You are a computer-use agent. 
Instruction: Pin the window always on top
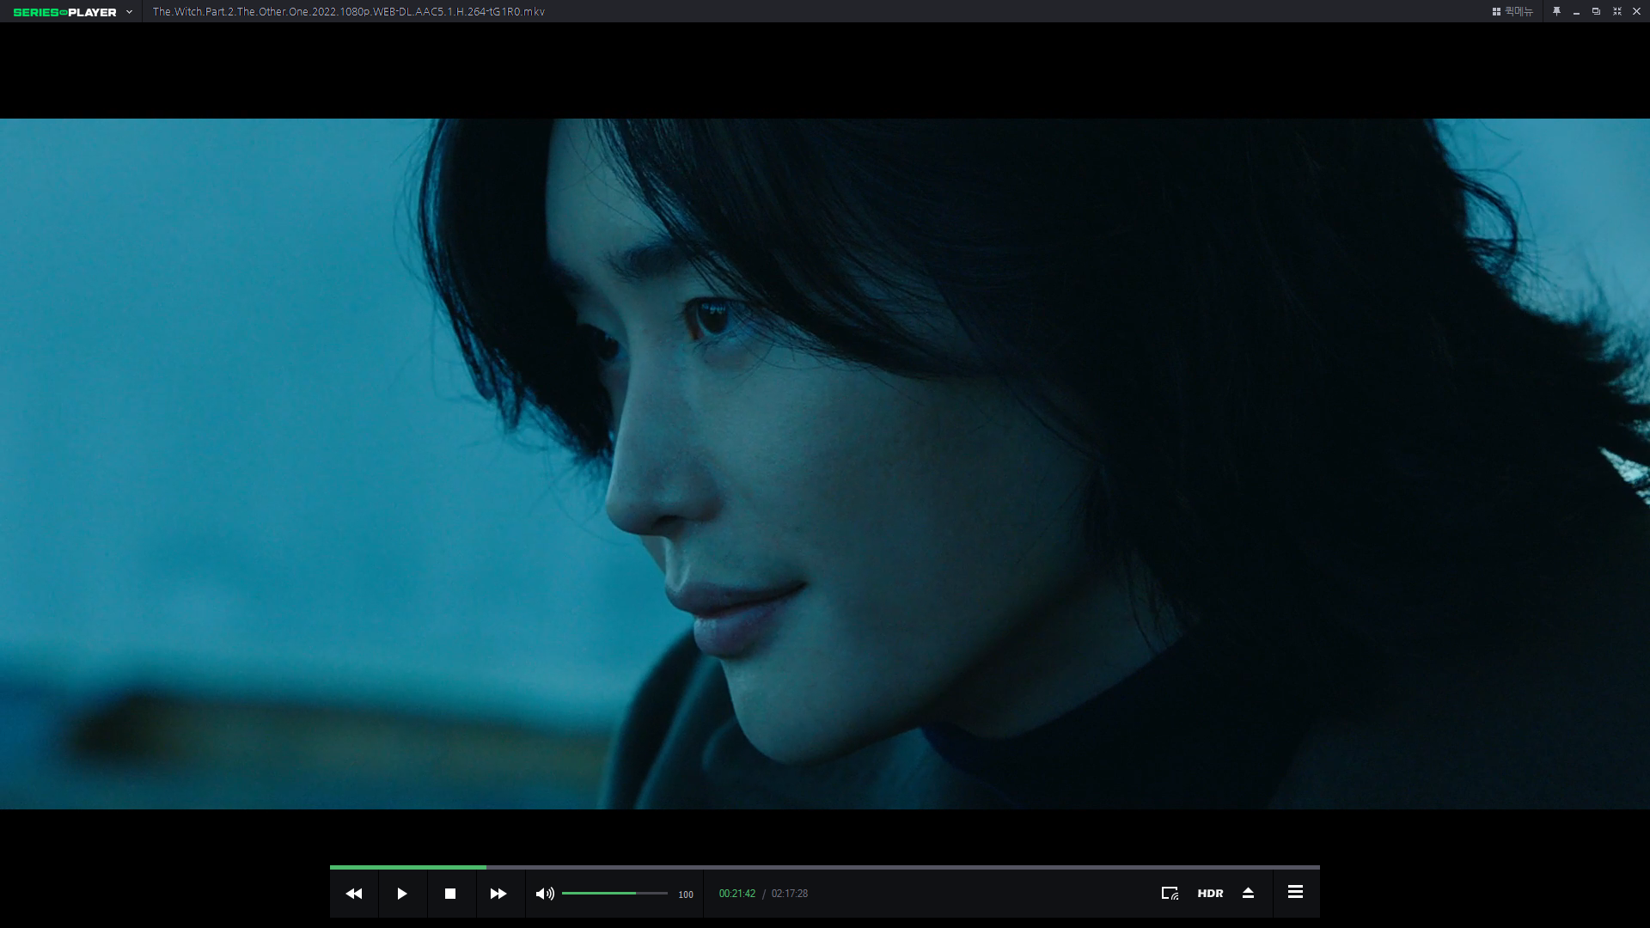pos(1556,12)
